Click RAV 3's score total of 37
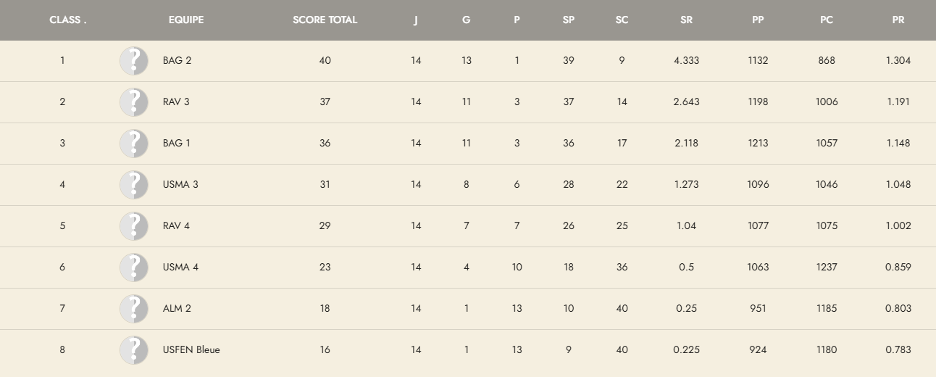The height and width of the screenshot is (377, 936). (x=325, y=102)
